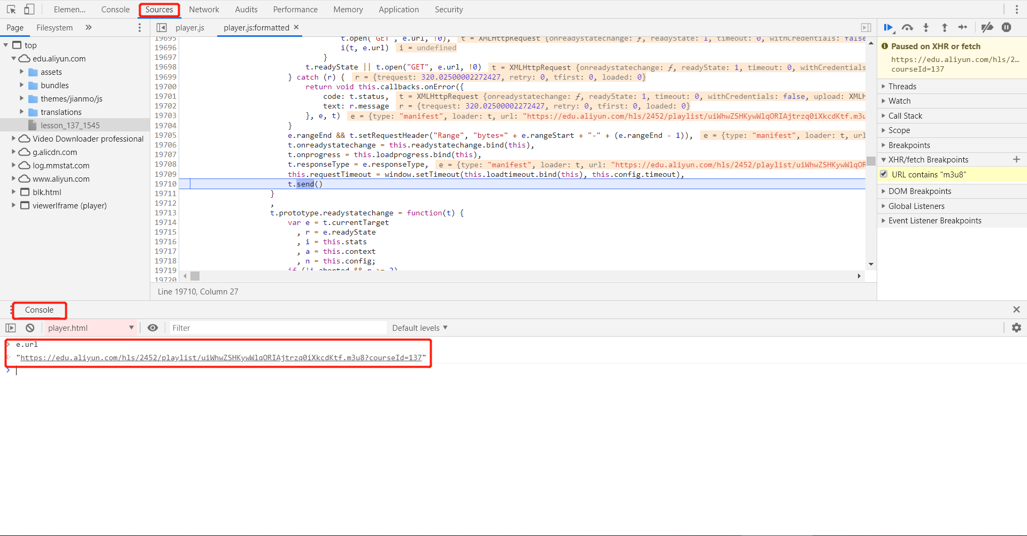Expand the themes/jianmo/js folder
This screenshot has height=536, width=1027.
click(x=22, y=98)
